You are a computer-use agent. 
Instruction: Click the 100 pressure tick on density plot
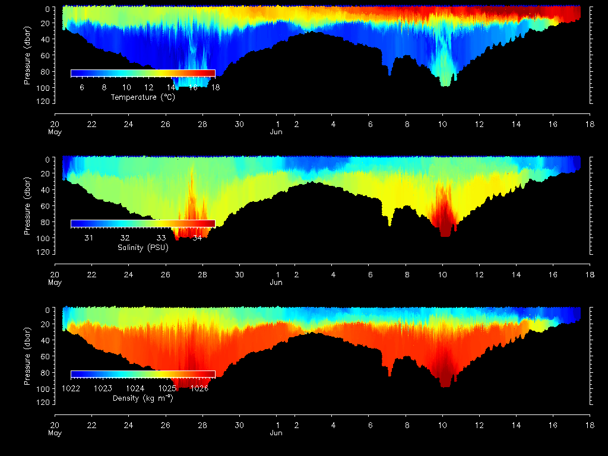point(45,389)
